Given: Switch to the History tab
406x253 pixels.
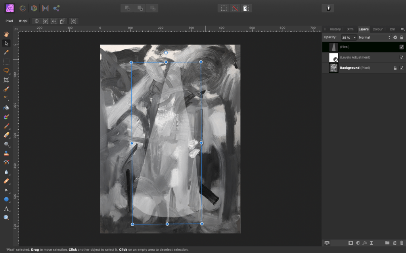Looking at the screenshot, I should click(x=335, y=29).
